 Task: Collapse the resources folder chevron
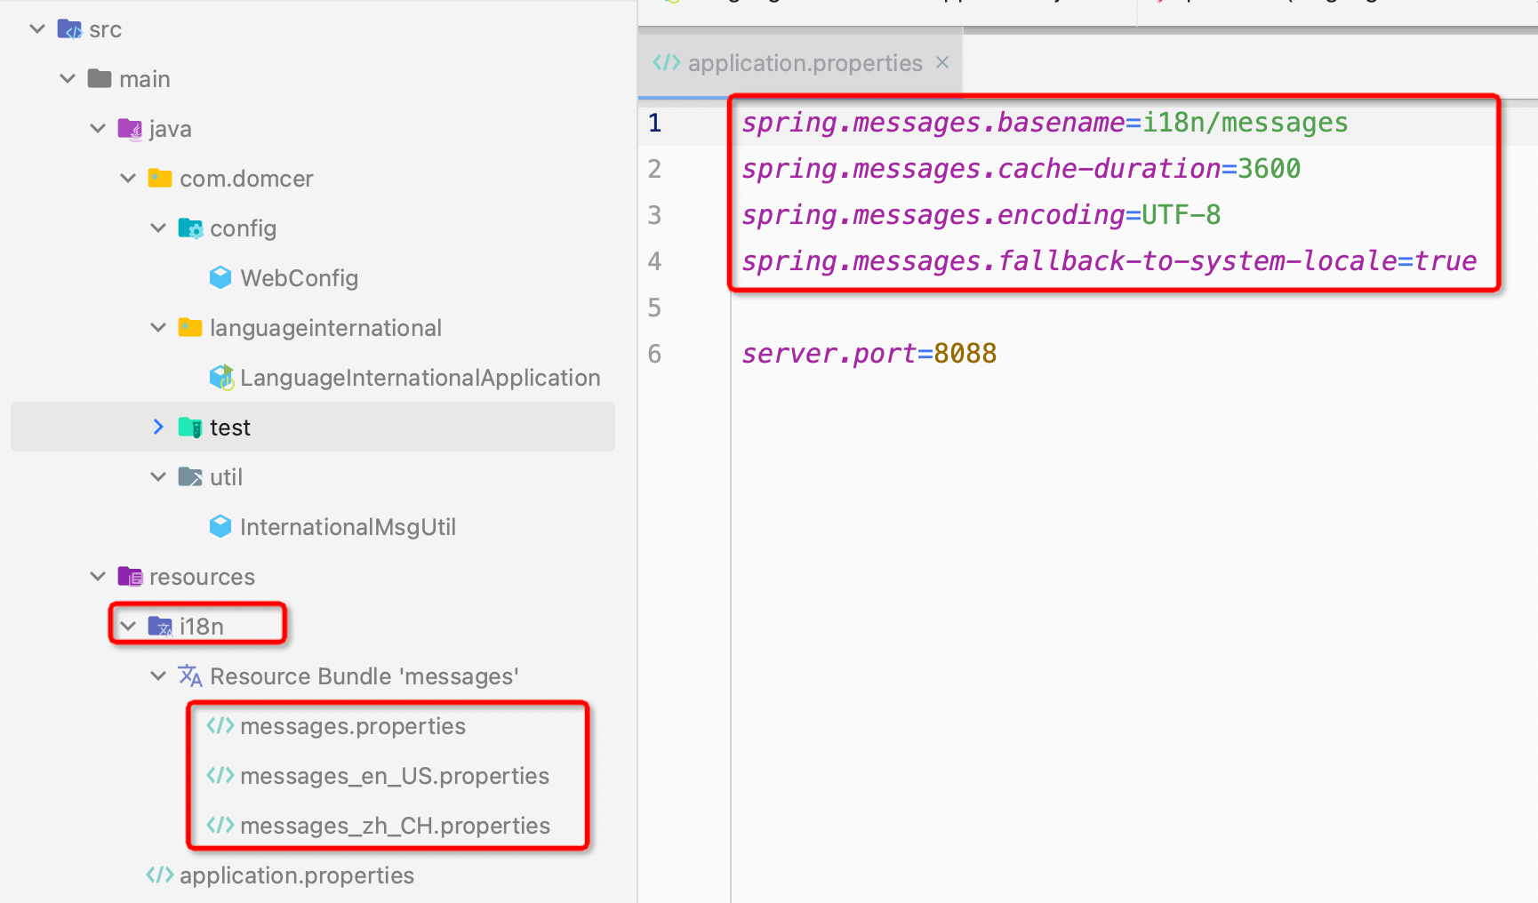click(x=98, y=577)
